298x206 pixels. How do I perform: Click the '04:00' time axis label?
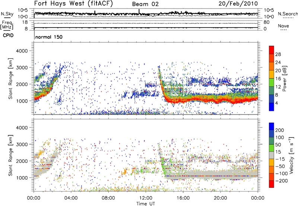click(71, 198)
